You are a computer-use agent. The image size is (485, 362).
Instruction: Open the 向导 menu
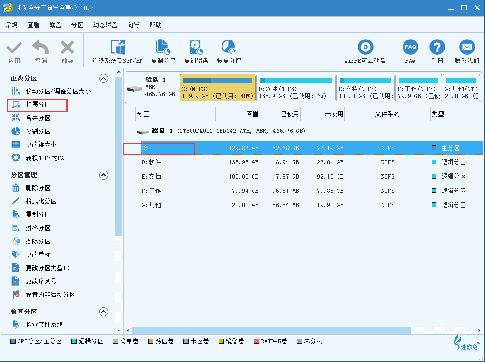pos(133,25)
